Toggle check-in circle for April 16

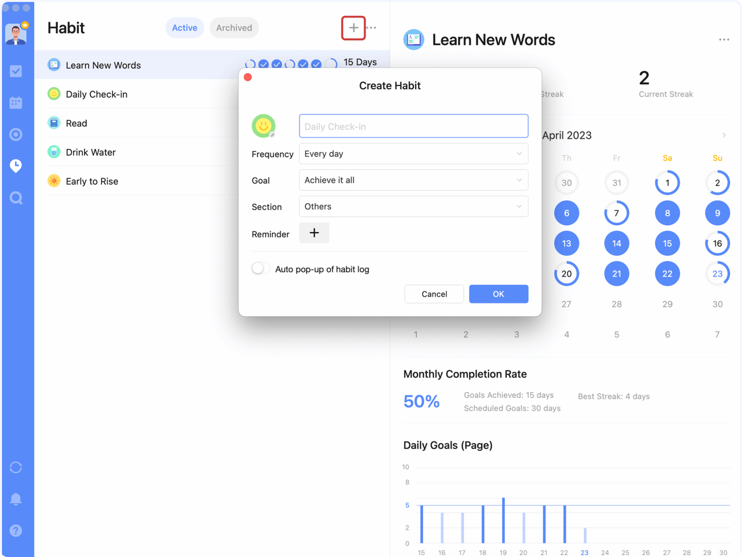click(717, 244)
